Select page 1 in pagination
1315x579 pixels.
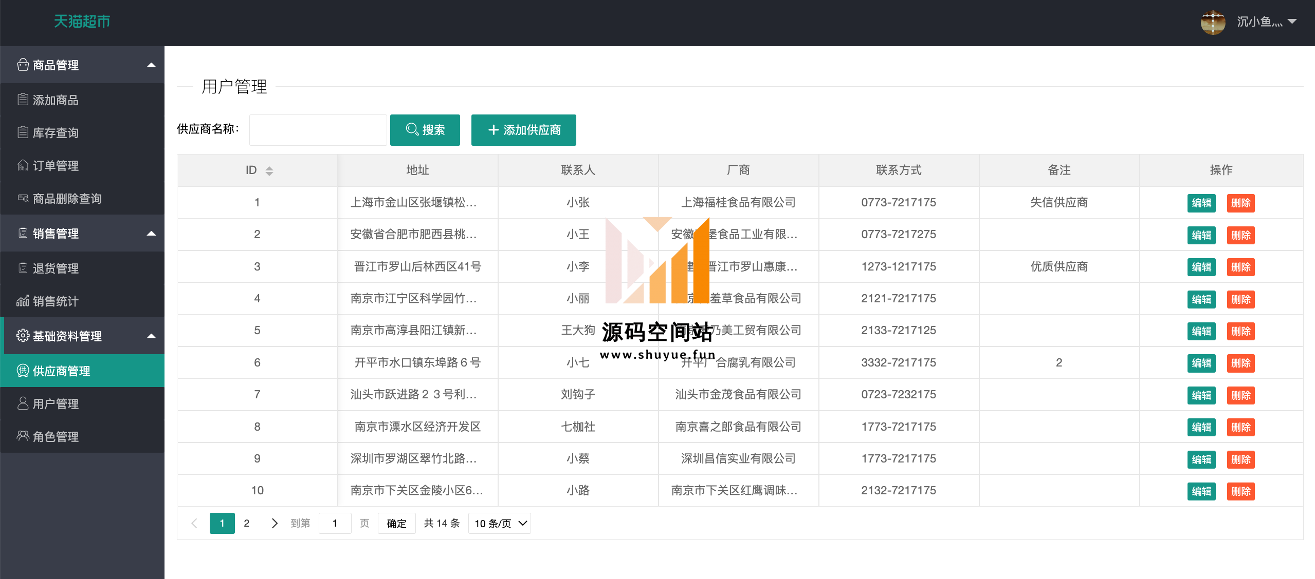pyautogui.click(x=222, y=523)
